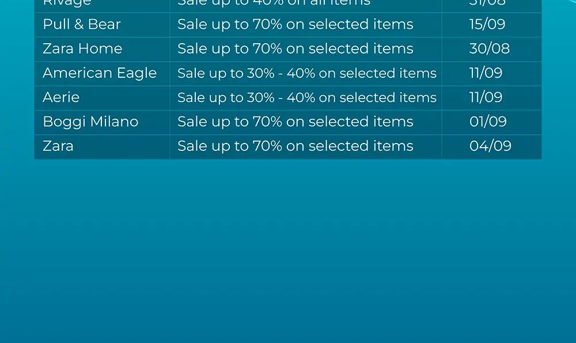Click the 31/08 date in top row
Screen dimensions: 576x343
(487, 3)
